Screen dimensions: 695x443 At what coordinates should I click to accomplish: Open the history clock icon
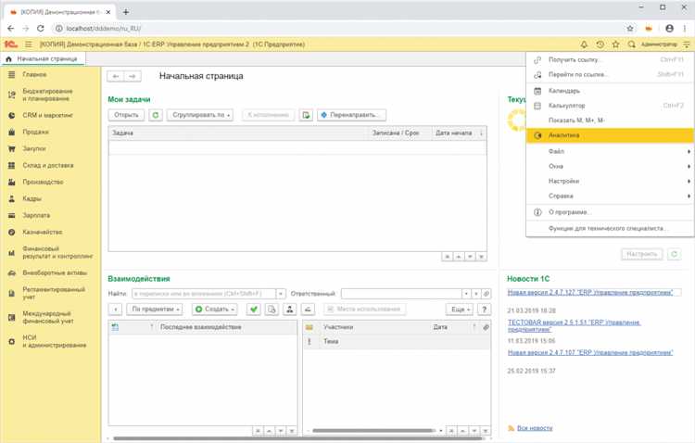[x=600, y=44]
